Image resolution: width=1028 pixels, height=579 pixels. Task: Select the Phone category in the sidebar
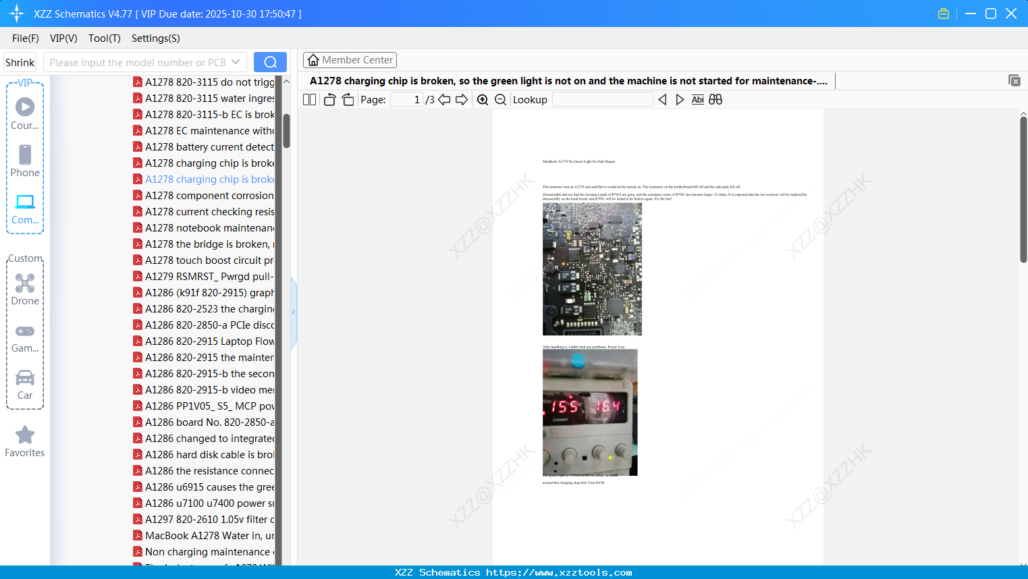pos(25,161)
